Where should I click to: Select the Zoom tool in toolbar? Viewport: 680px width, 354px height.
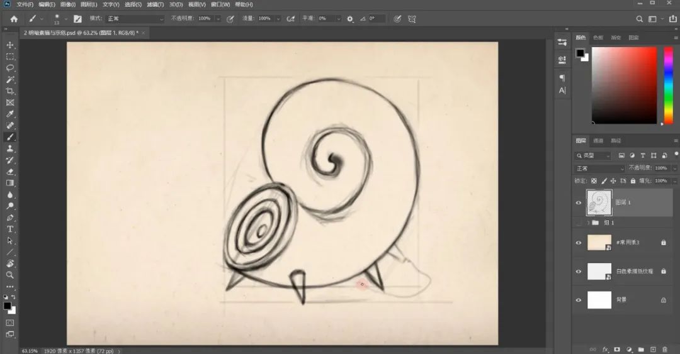point(10,275)
